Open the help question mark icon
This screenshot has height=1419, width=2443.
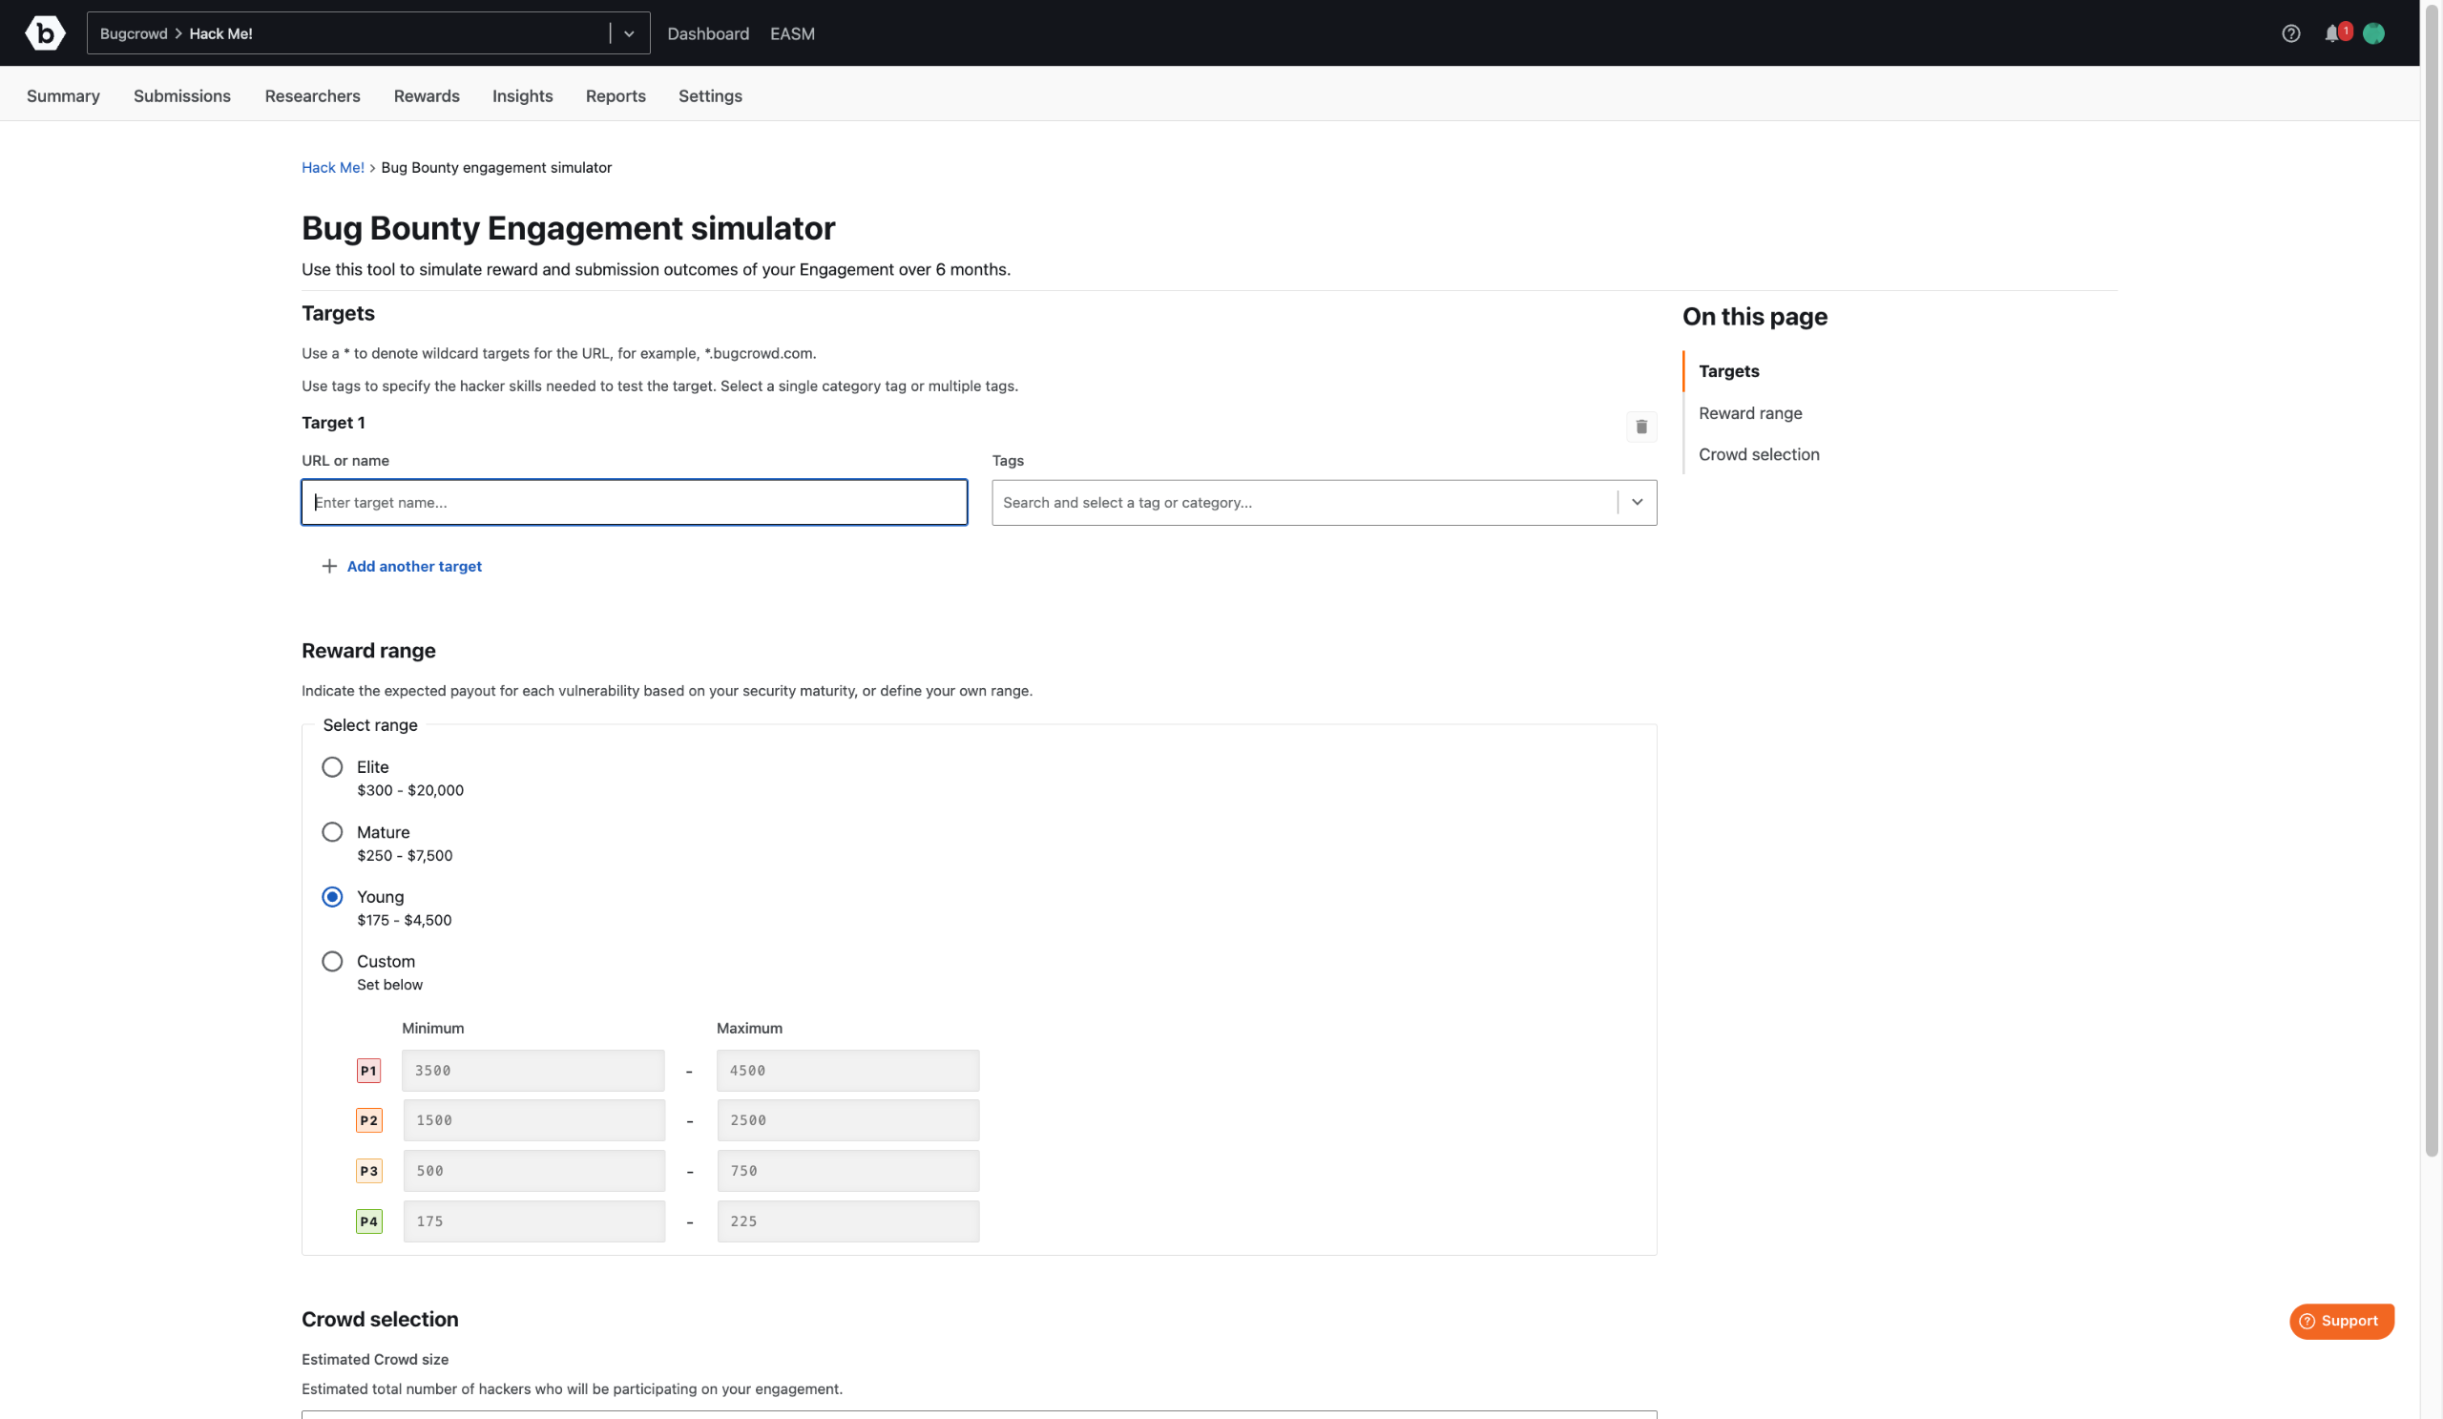(x=2289, y=34)
